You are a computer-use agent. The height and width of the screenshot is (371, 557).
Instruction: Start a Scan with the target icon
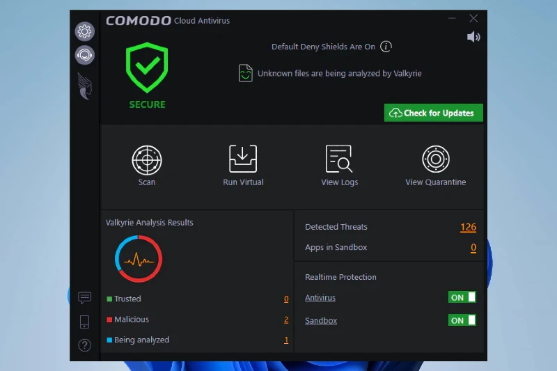(147, 160)
